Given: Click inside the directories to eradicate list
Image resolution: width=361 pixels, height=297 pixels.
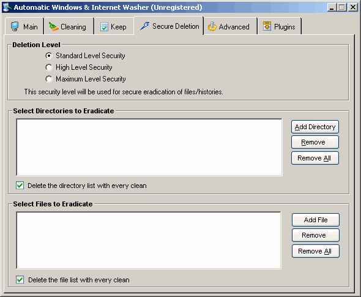Looking at the screenshot, I should coord(149,147).
